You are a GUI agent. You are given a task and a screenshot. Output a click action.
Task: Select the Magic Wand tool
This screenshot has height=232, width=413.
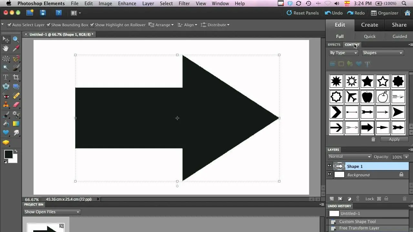(x=6, y=67)
